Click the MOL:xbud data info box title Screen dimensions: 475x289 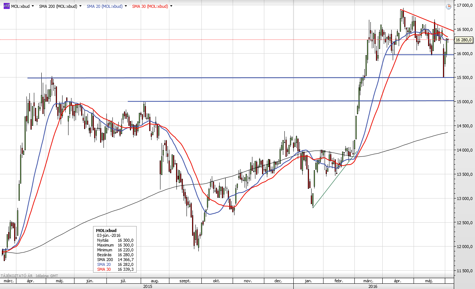click(106, 231)
